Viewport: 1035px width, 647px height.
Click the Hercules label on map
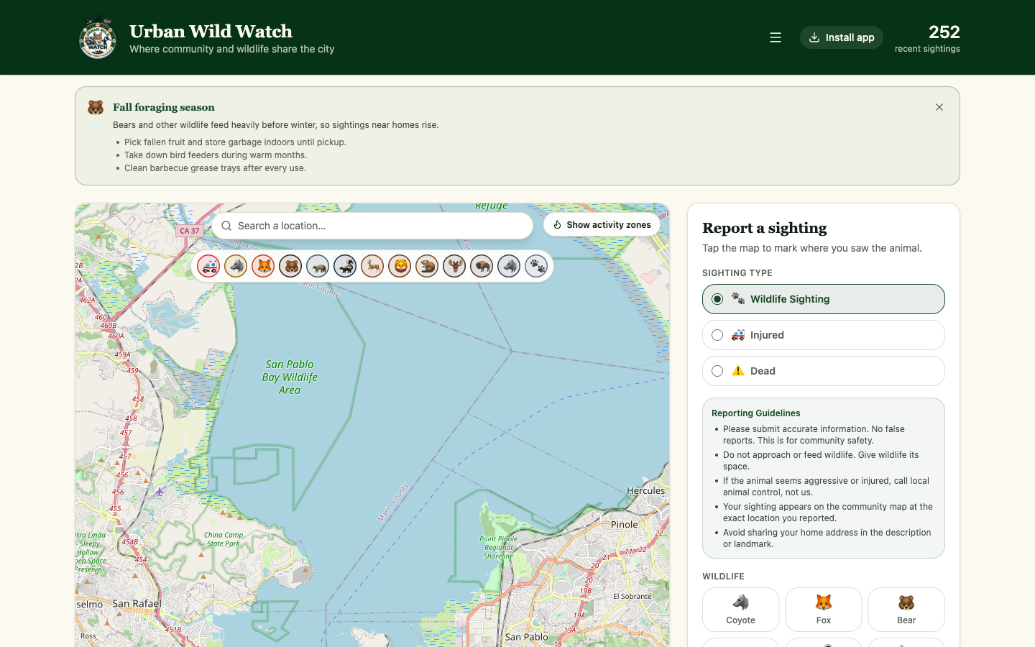645,491
